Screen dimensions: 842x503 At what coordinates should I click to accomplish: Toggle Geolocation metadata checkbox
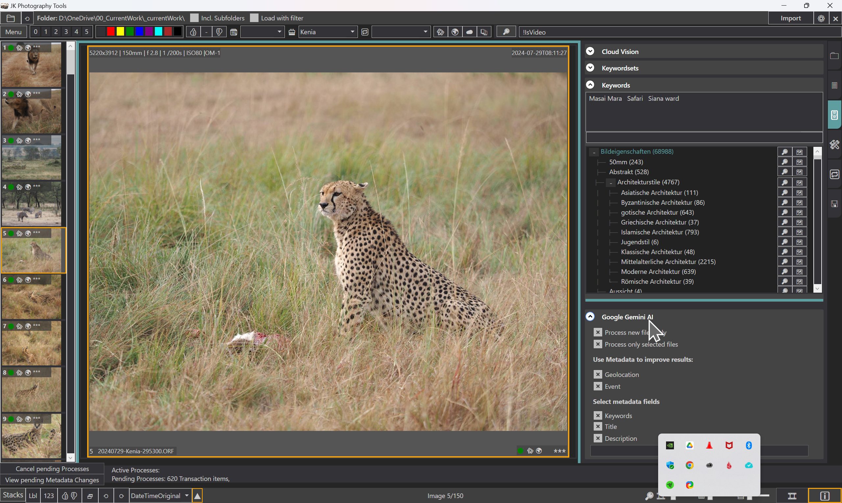[598, 374]
